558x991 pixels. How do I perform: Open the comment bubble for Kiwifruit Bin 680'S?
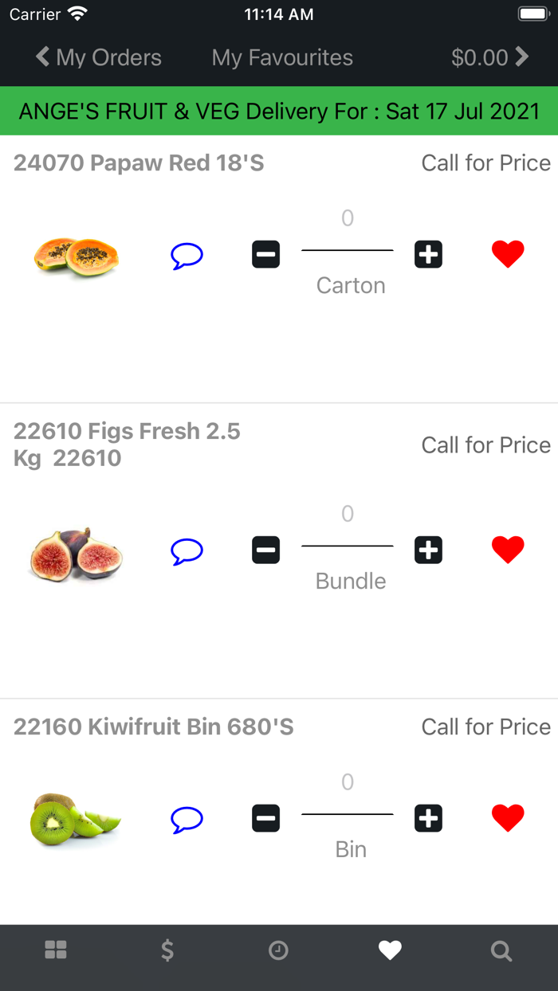187,818
